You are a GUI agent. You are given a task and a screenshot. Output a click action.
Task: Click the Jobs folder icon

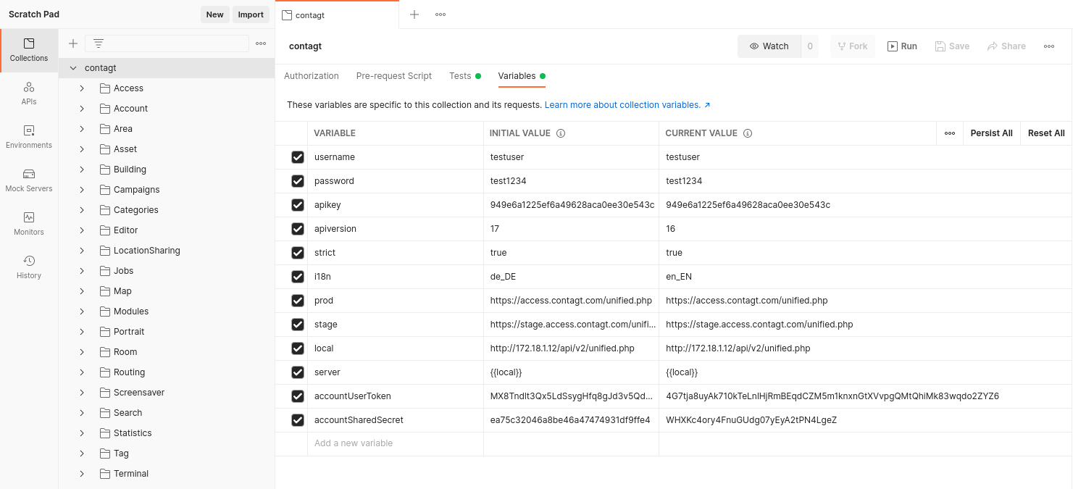(x=104, y=271)
